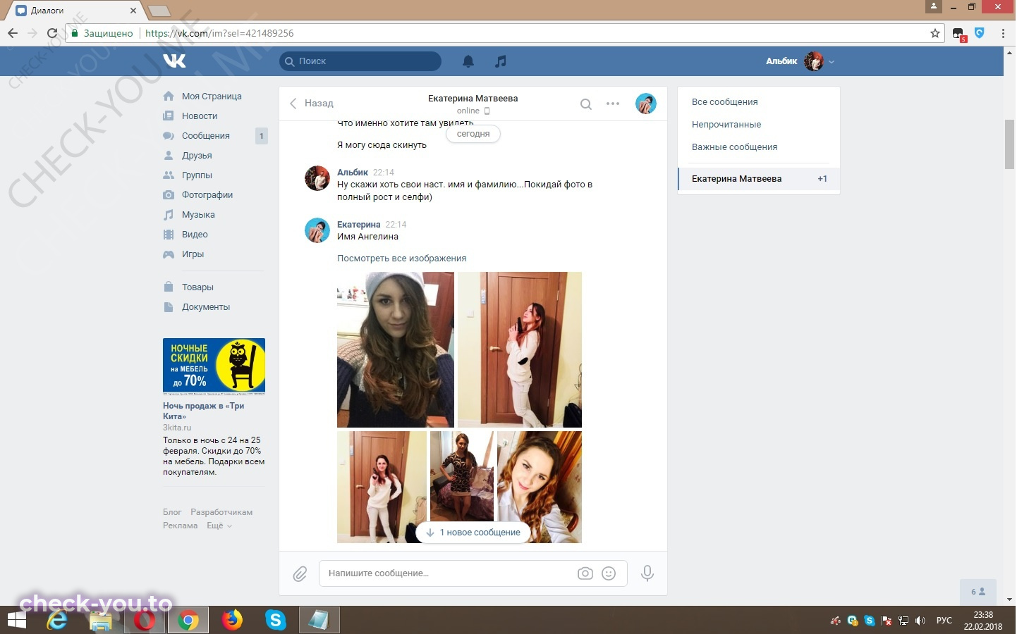1017x634 pixels.
Task: Open Игры in the sidebar
Action: 193,254
